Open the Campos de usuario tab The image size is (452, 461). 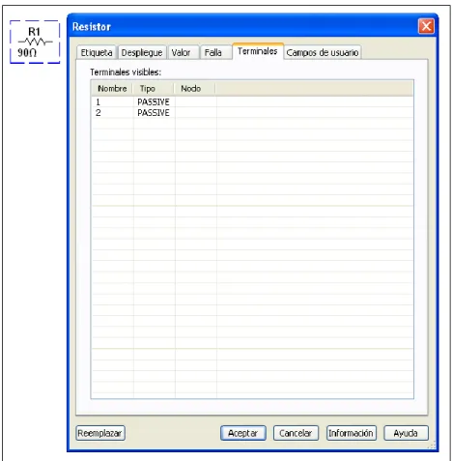[x=323, y=52]
